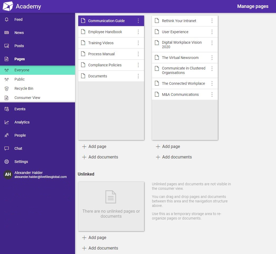The width and height of the screenshot is (276, 254).
Task: Select The Connected Workplace page
Action: pyautogui.click(x=185, y=83)
